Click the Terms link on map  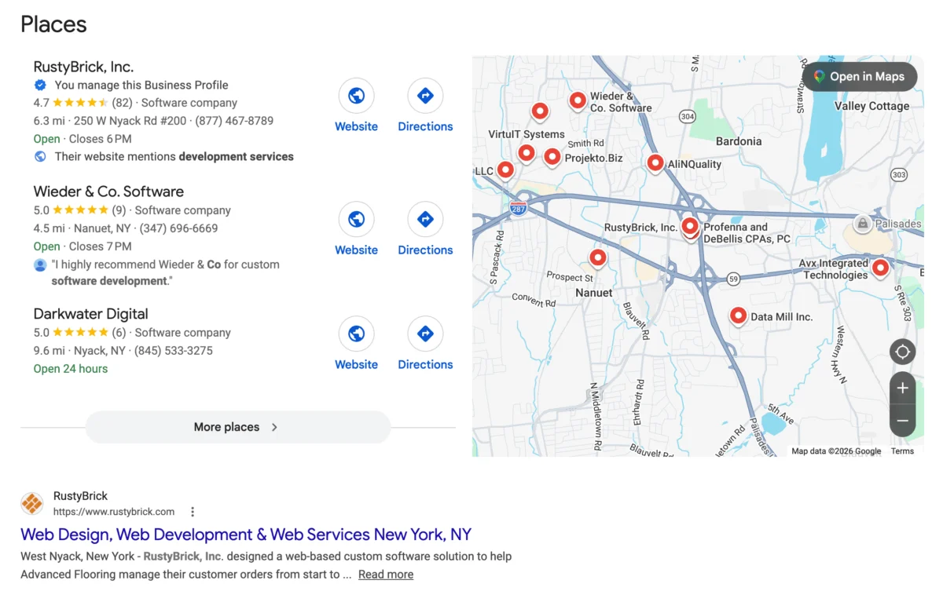pyautogui.click(x=902, y=451)
